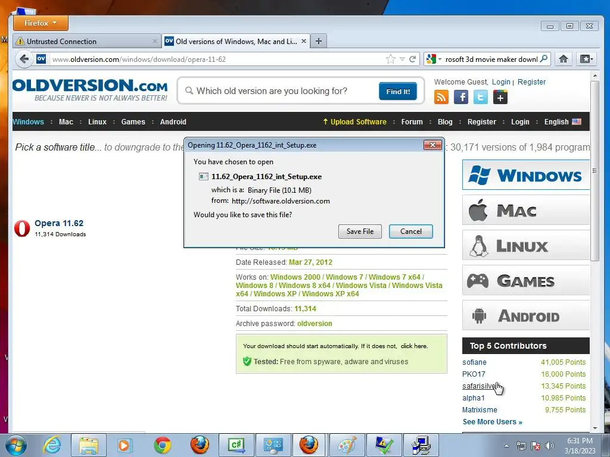Open the Blog navigation link
Screen dimensions: 610x457
[x=445, y=121]
